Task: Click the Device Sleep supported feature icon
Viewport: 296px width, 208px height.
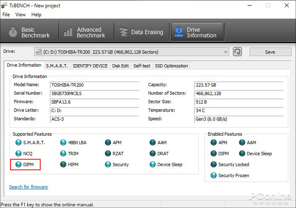Action: click(x=153, y=164)
